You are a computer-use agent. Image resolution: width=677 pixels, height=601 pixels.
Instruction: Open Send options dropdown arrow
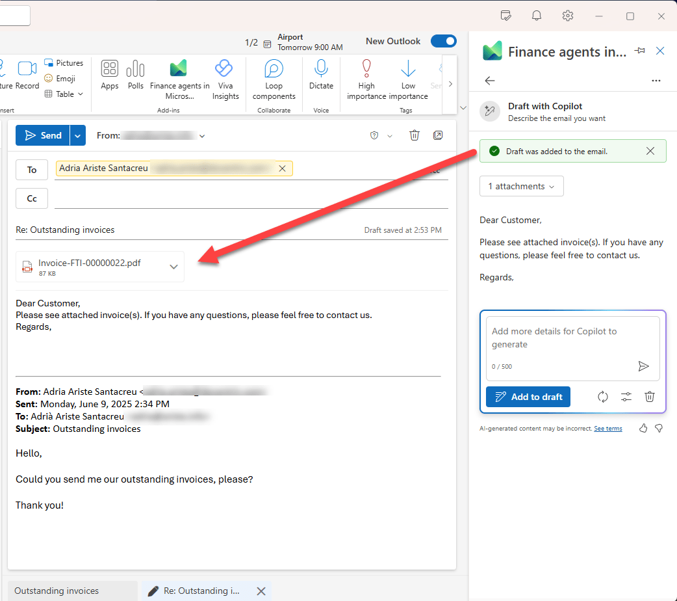78,135
